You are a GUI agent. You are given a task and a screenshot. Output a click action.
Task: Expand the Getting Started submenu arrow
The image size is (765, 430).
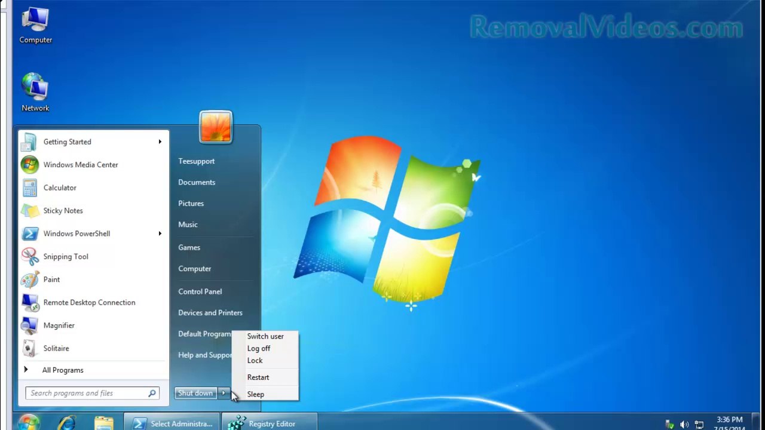pos(160,142)
